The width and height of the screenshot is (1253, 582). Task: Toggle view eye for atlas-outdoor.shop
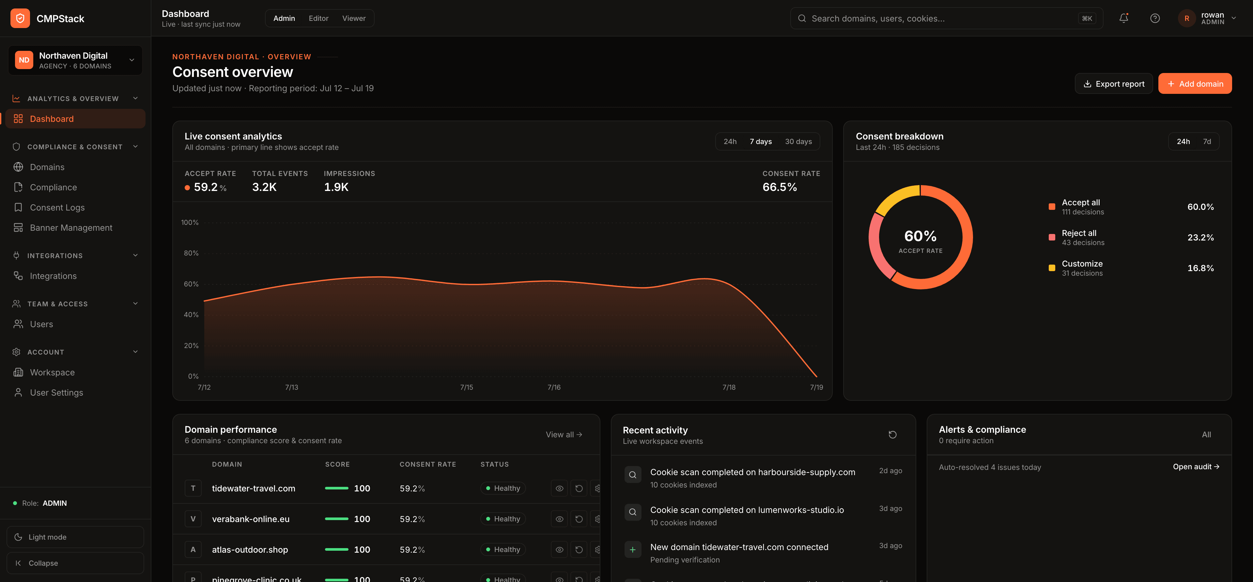559,549
